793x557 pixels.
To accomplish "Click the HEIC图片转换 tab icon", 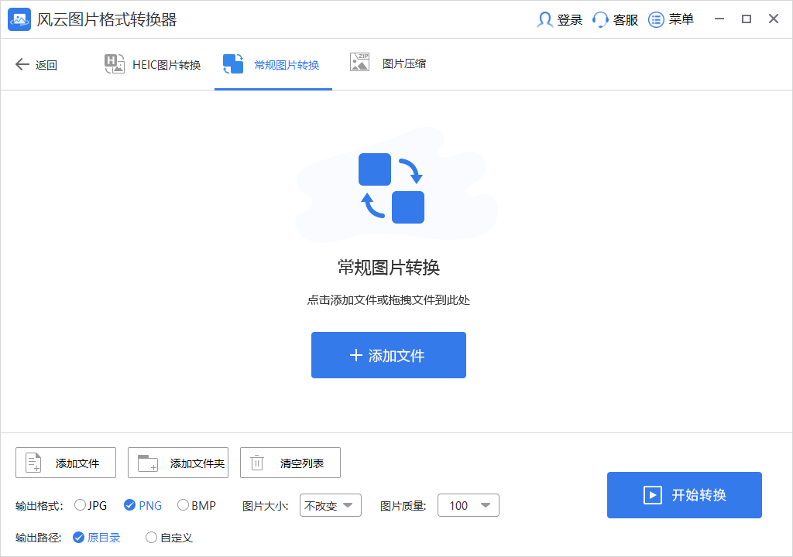I will pos(114,64).
